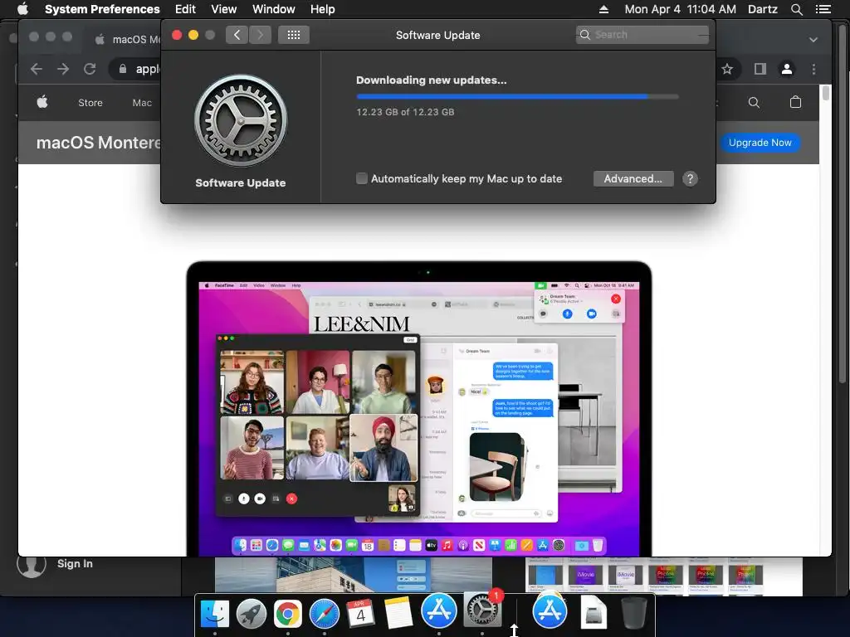This screenshot has width=850, height=637.
Task: Click the Search field in Software Update
Action: 642,35
